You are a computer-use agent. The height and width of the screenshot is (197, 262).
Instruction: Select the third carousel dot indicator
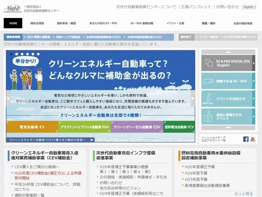(22, 54)
